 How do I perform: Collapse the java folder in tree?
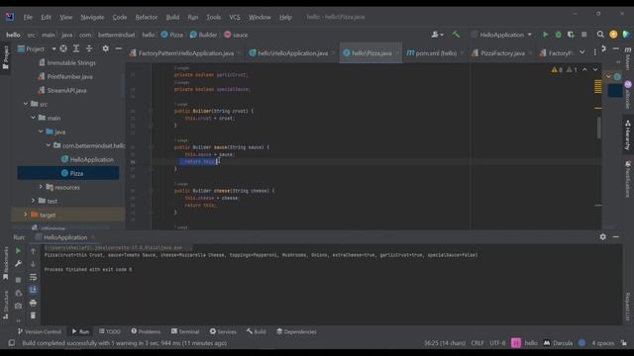(x=41, y=132)
